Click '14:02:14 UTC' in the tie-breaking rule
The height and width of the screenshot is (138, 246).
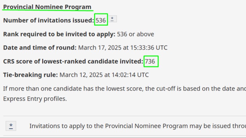pos(130,75)
